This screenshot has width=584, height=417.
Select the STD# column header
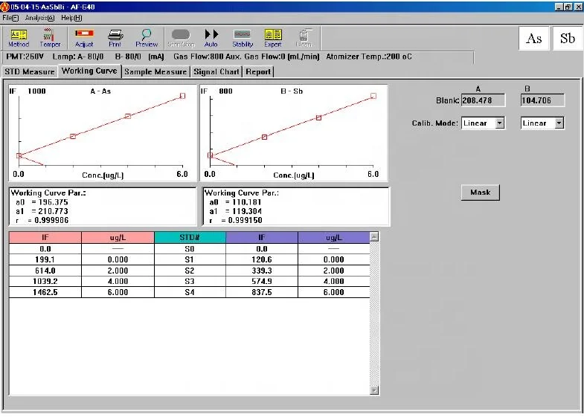(x=190, y=237)
